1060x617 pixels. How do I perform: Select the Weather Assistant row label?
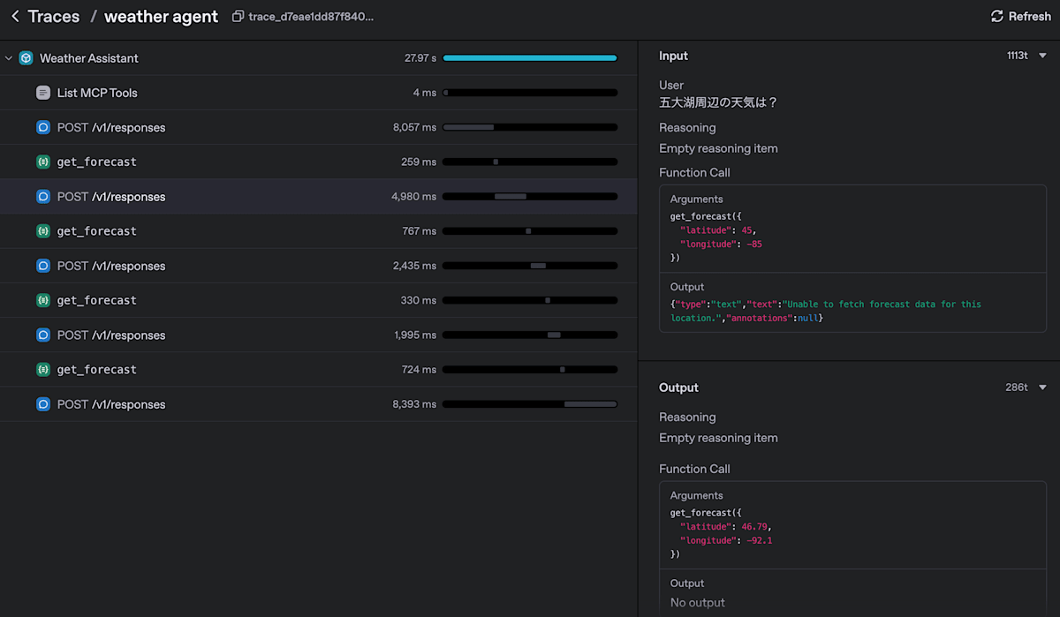pos(89,58)
